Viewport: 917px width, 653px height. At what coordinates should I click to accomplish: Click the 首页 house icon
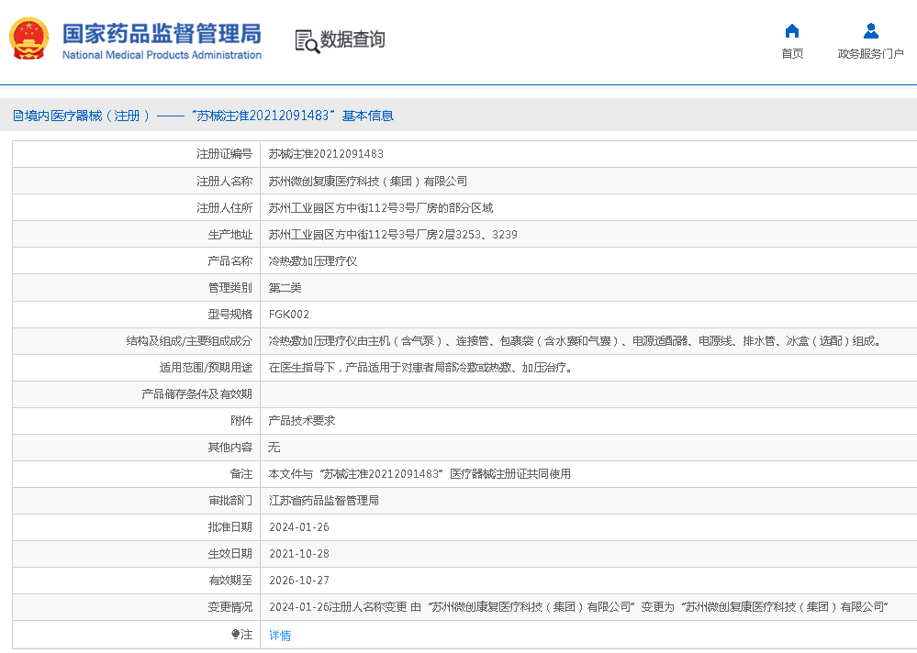pyautogui.click(x=792, y=30)
